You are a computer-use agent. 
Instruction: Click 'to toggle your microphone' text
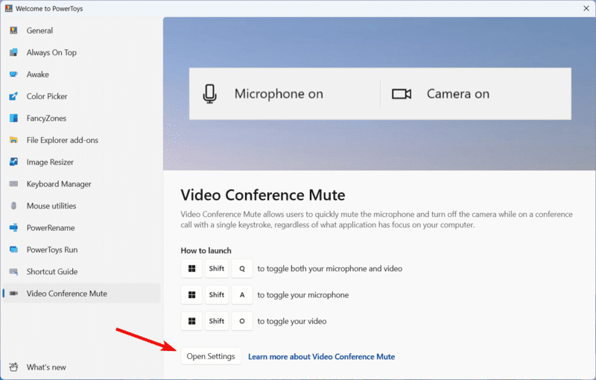pyautogui.click(x=303, y=295)
